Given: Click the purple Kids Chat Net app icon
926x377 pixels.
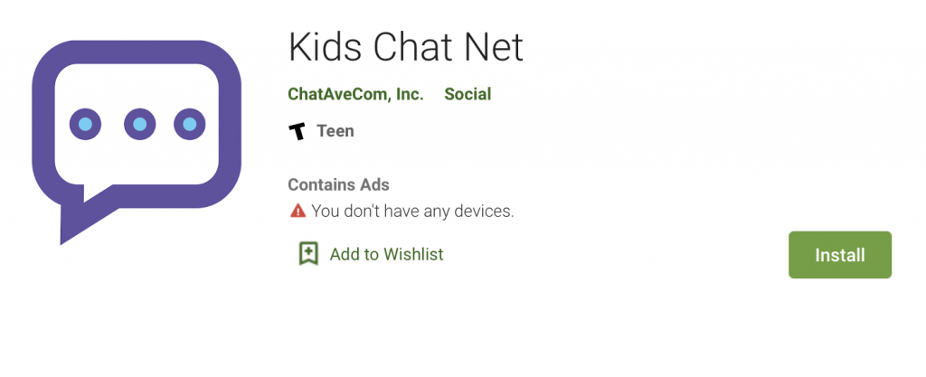Looking at the screenshot, I should (x=137, y=142).
